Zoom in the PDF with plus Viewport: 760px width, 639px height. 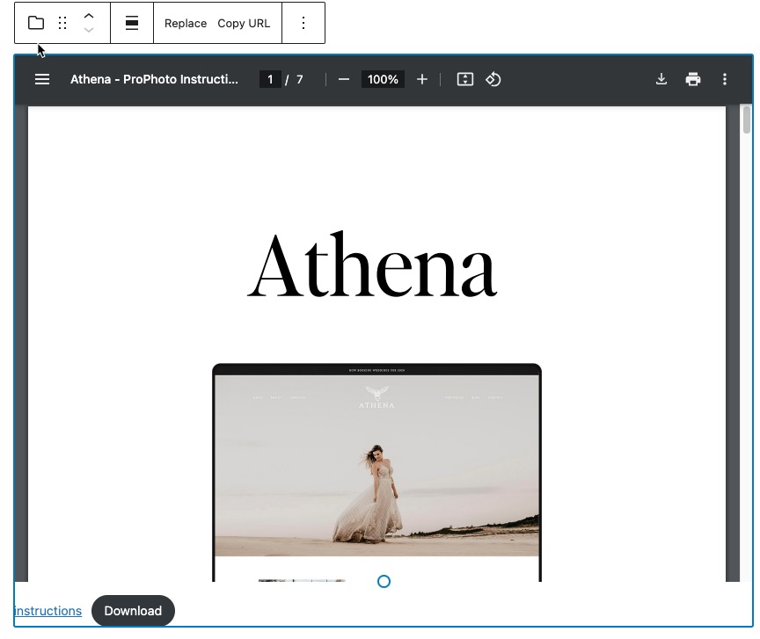[x=422, y=79]
